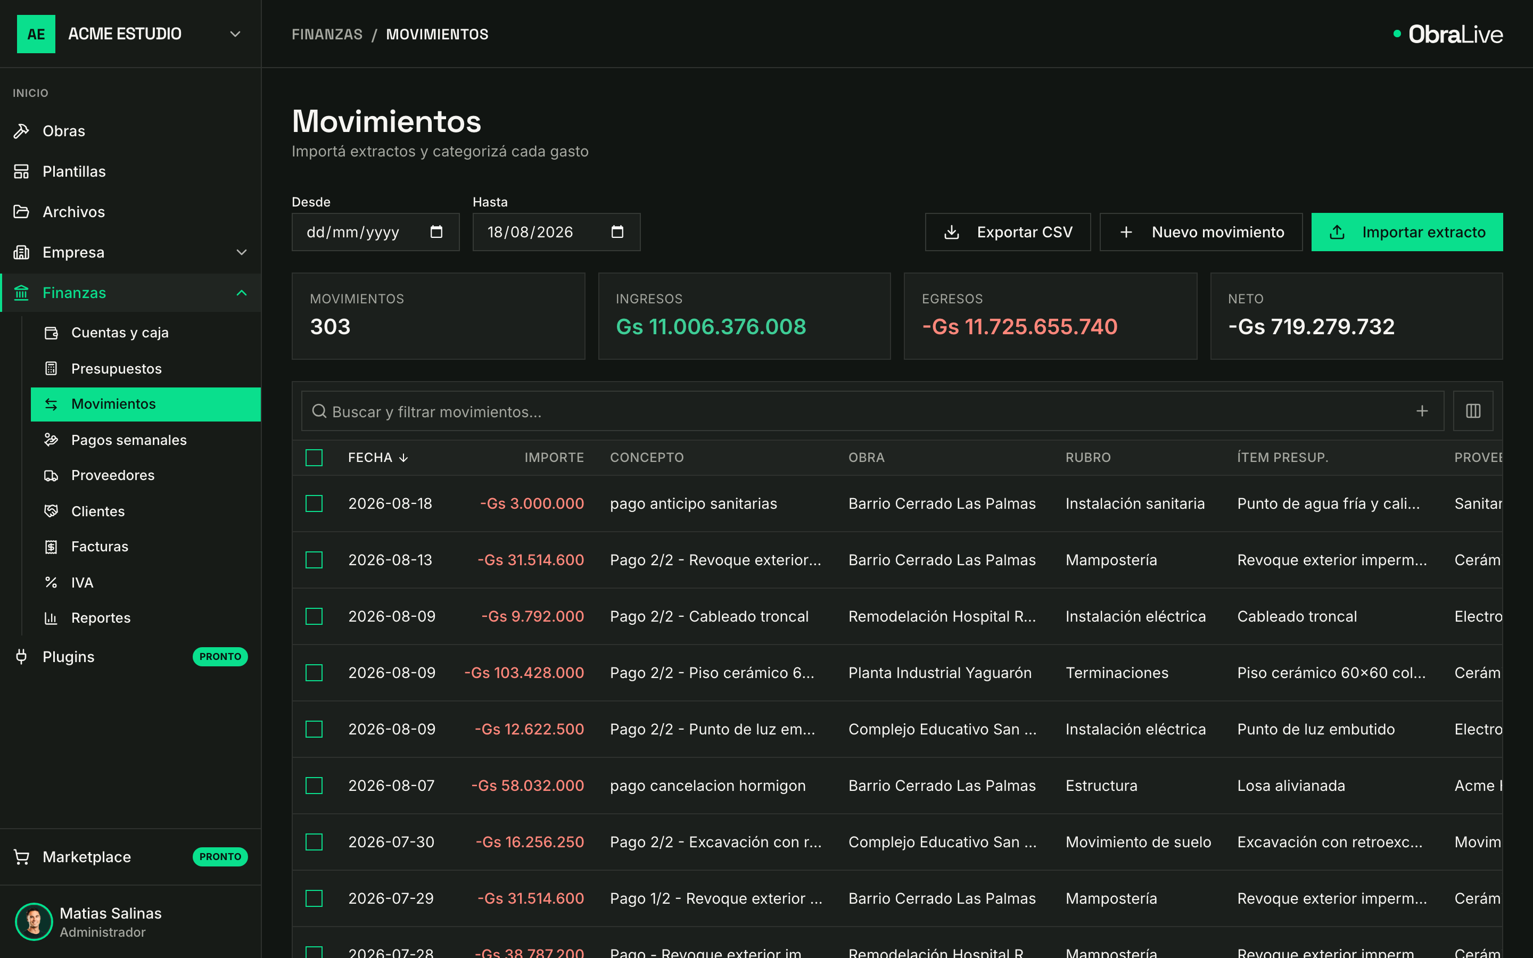Open the Desde date picker calendar icon
The image size is (1533, 958).
tap(436, 232)
